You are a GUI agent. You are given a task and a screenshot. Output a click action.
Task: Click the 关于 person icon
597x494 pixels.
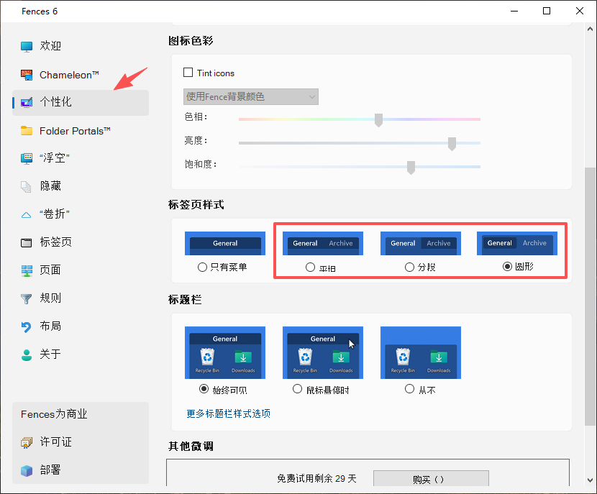[x=27, y=355]
